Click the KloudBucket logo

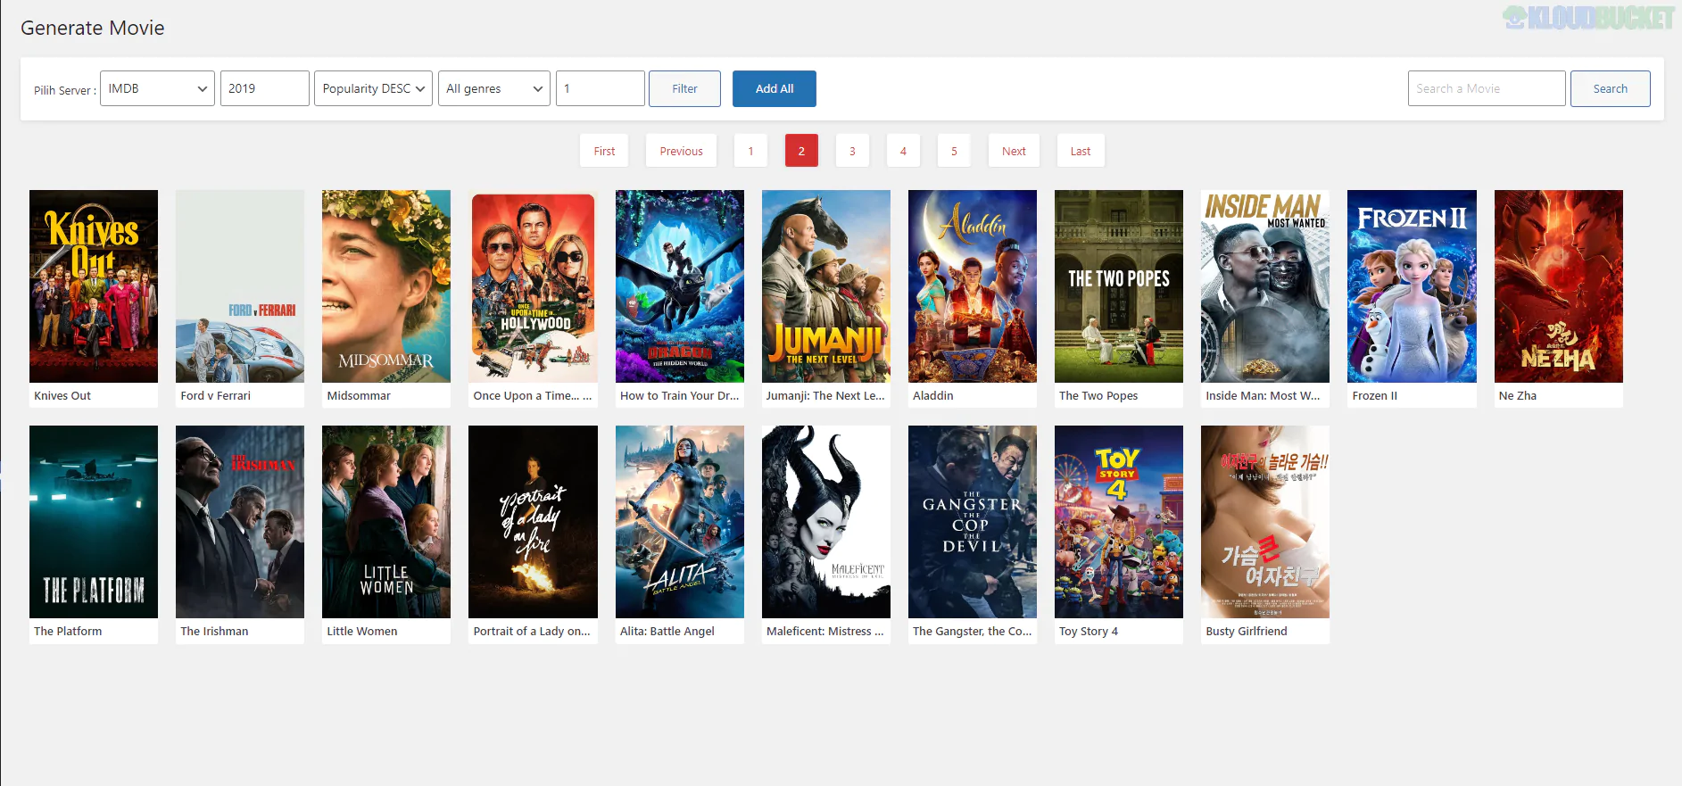[x=1587, y=17]
